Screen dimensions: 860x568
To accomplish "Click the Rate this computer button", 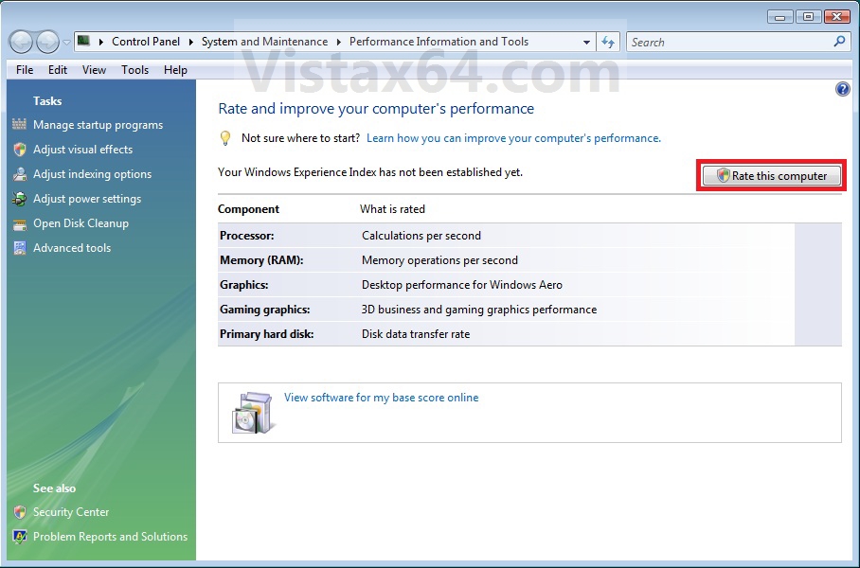I will click(772, 175).
